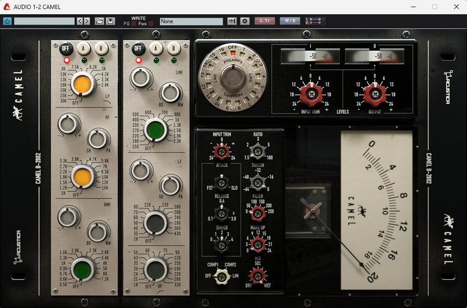Click the M / S button
Screen dimensions: 467x308
point(290,21)
